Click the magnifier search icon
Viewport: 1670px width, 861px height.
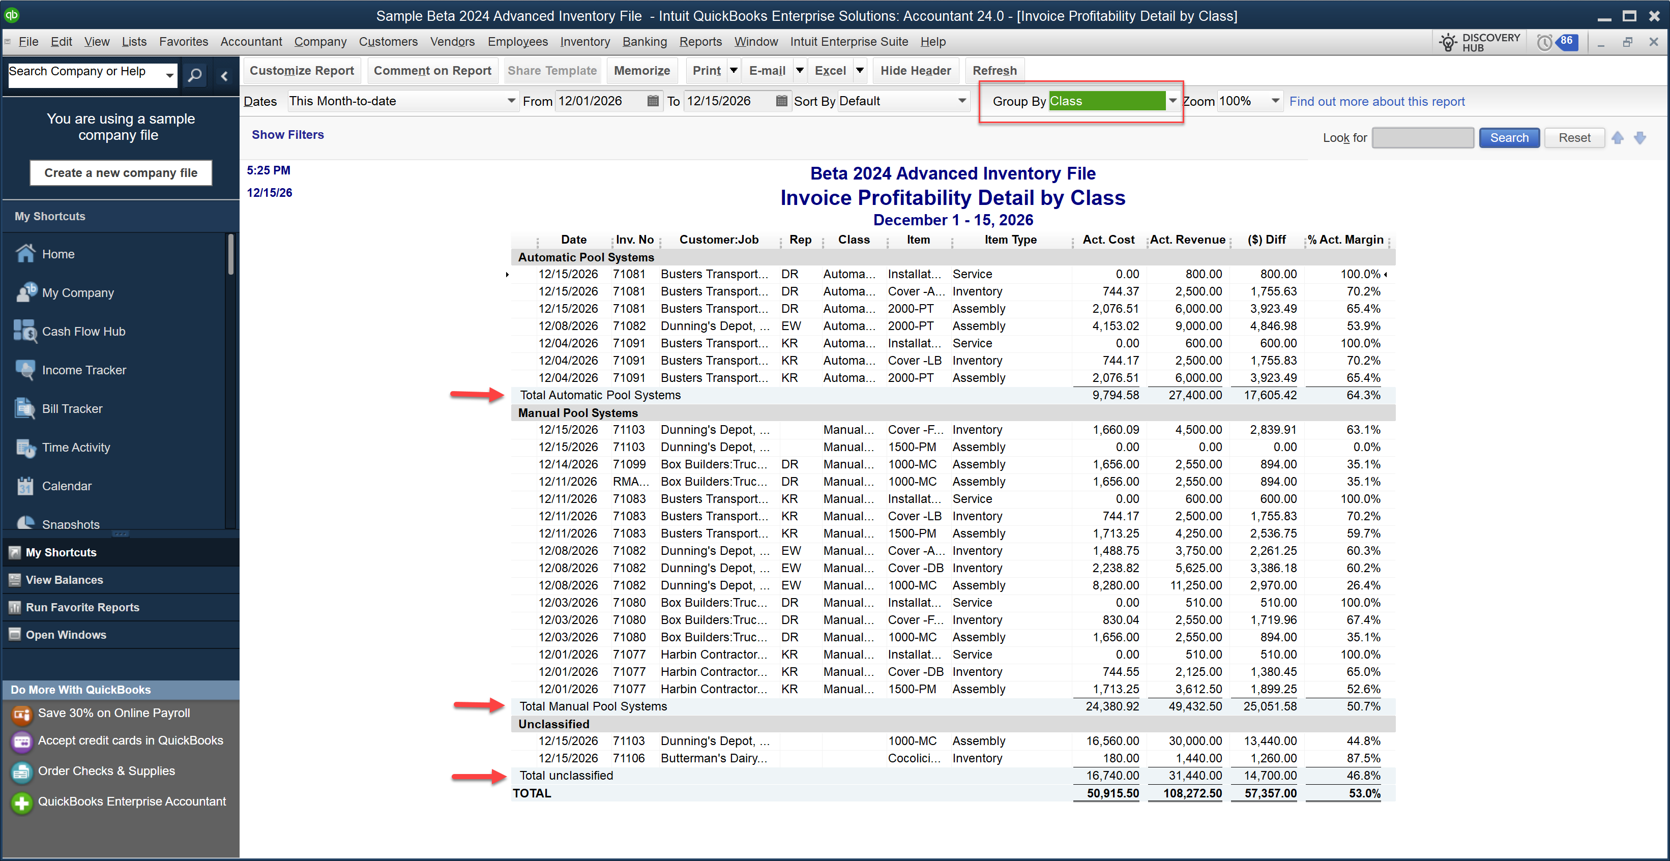pos(194,75)
